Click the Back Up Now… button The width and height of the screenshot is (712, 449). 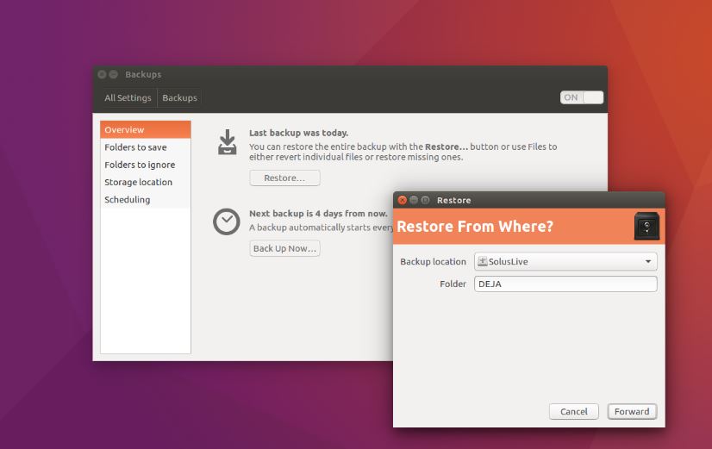[284, 248]
